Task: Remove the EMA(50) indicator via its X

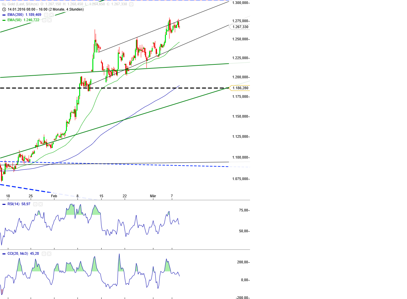Action: [x=49, y=20]
